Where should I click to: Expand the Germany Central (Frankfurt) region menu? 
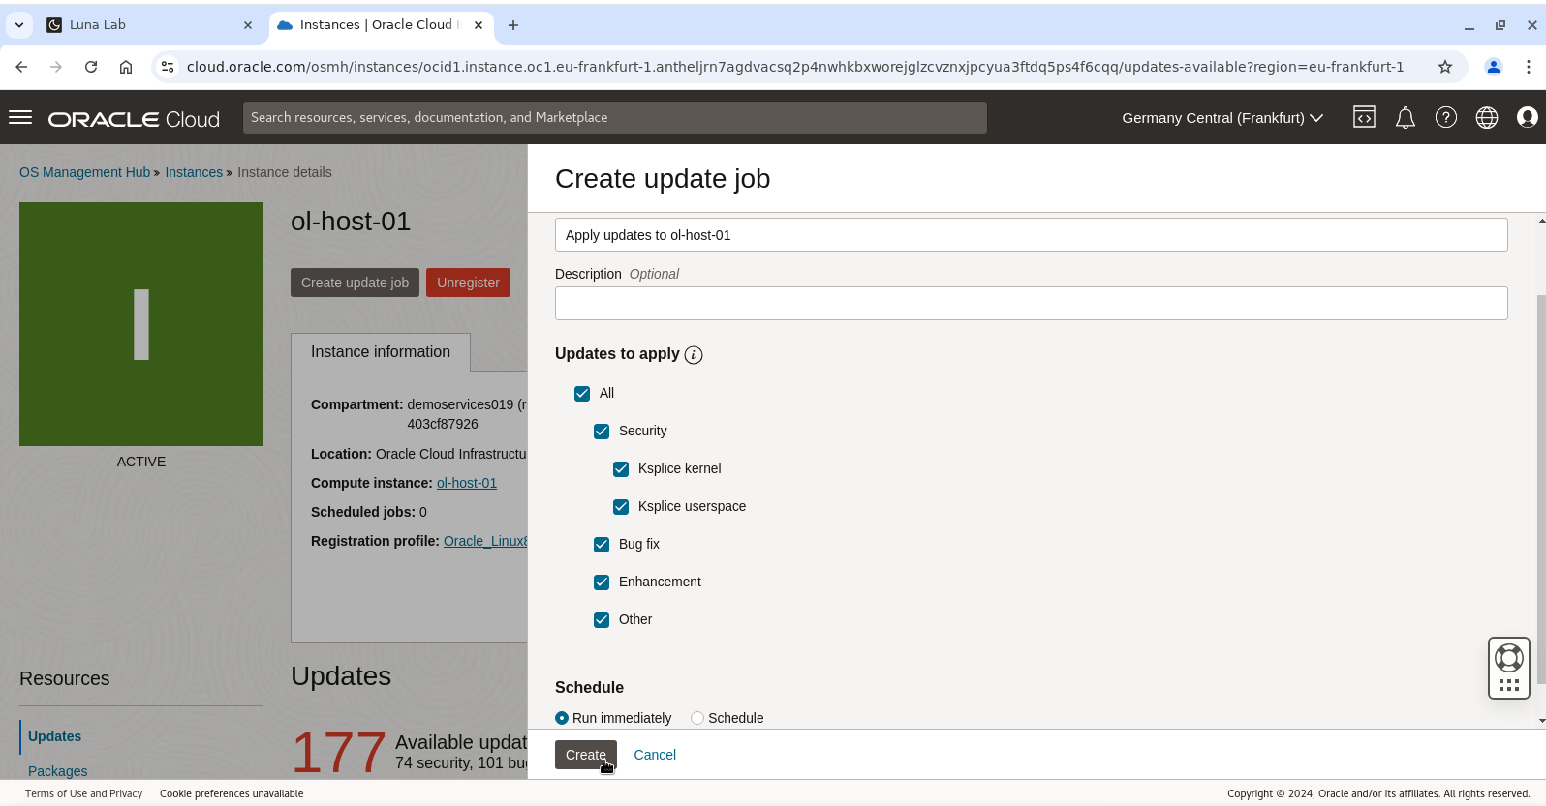[x=1222, y=118]
